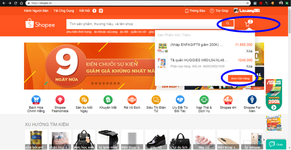Viewport: 291px width, 150px height.
Task: Click browser forward arrow
Action: point(10,3)
